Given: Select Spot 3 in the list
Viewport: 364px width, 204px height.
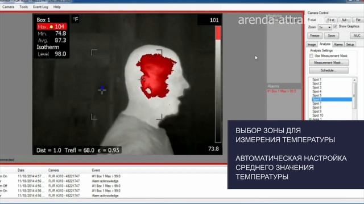Looking at the screenshot, I should click(317, 87).
